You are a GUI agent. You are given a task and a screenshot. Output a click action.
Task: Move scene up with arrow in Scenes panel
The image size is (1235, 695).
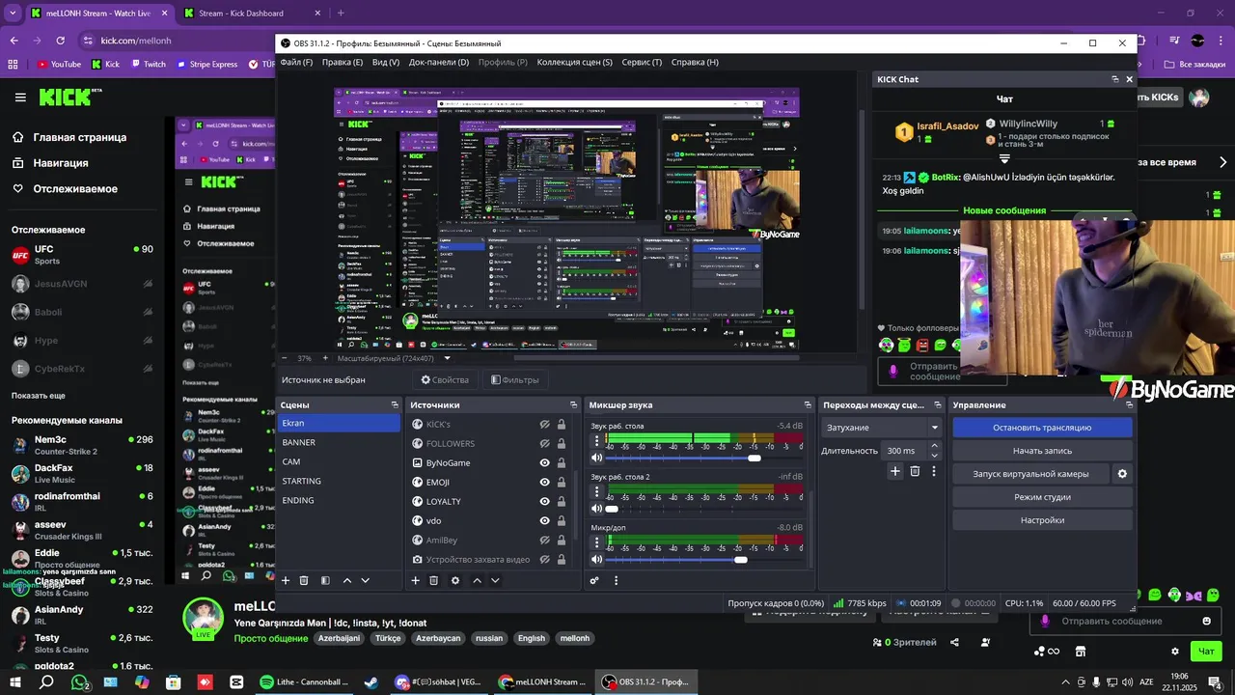click(x=346, y=580)
